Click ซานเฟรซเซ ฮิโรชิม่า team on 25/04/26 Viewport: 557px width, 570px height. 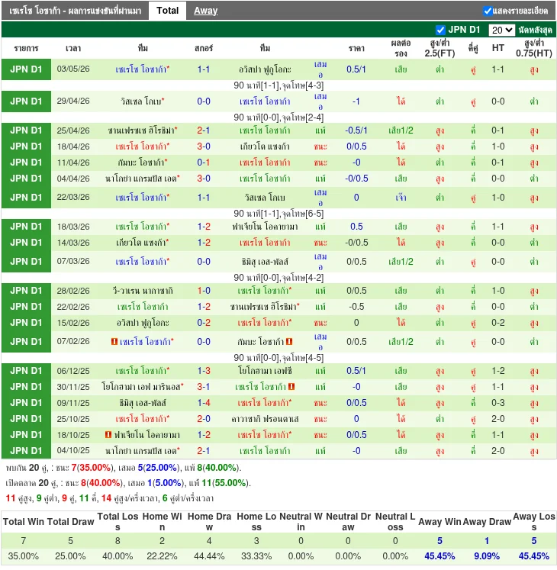point(142,130)
